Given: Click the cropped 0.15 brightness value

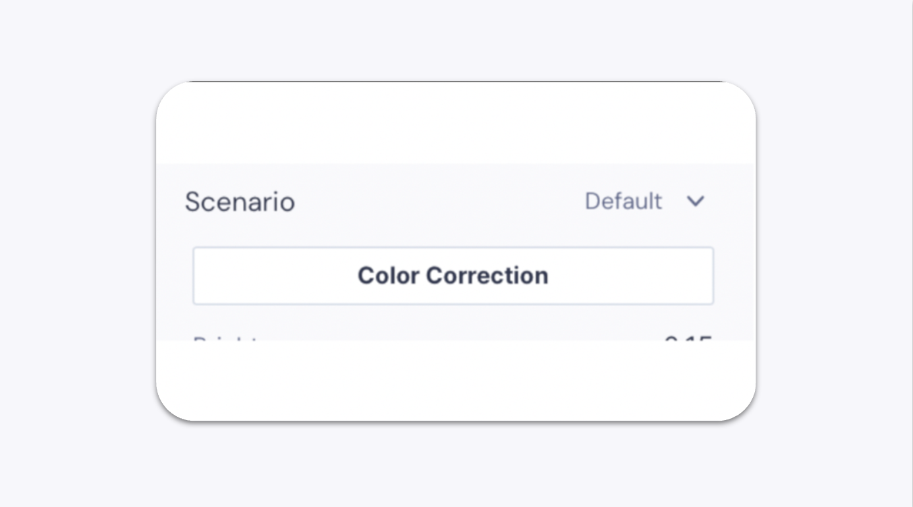Looking at the screenshot, I should (x=688, y=338).
